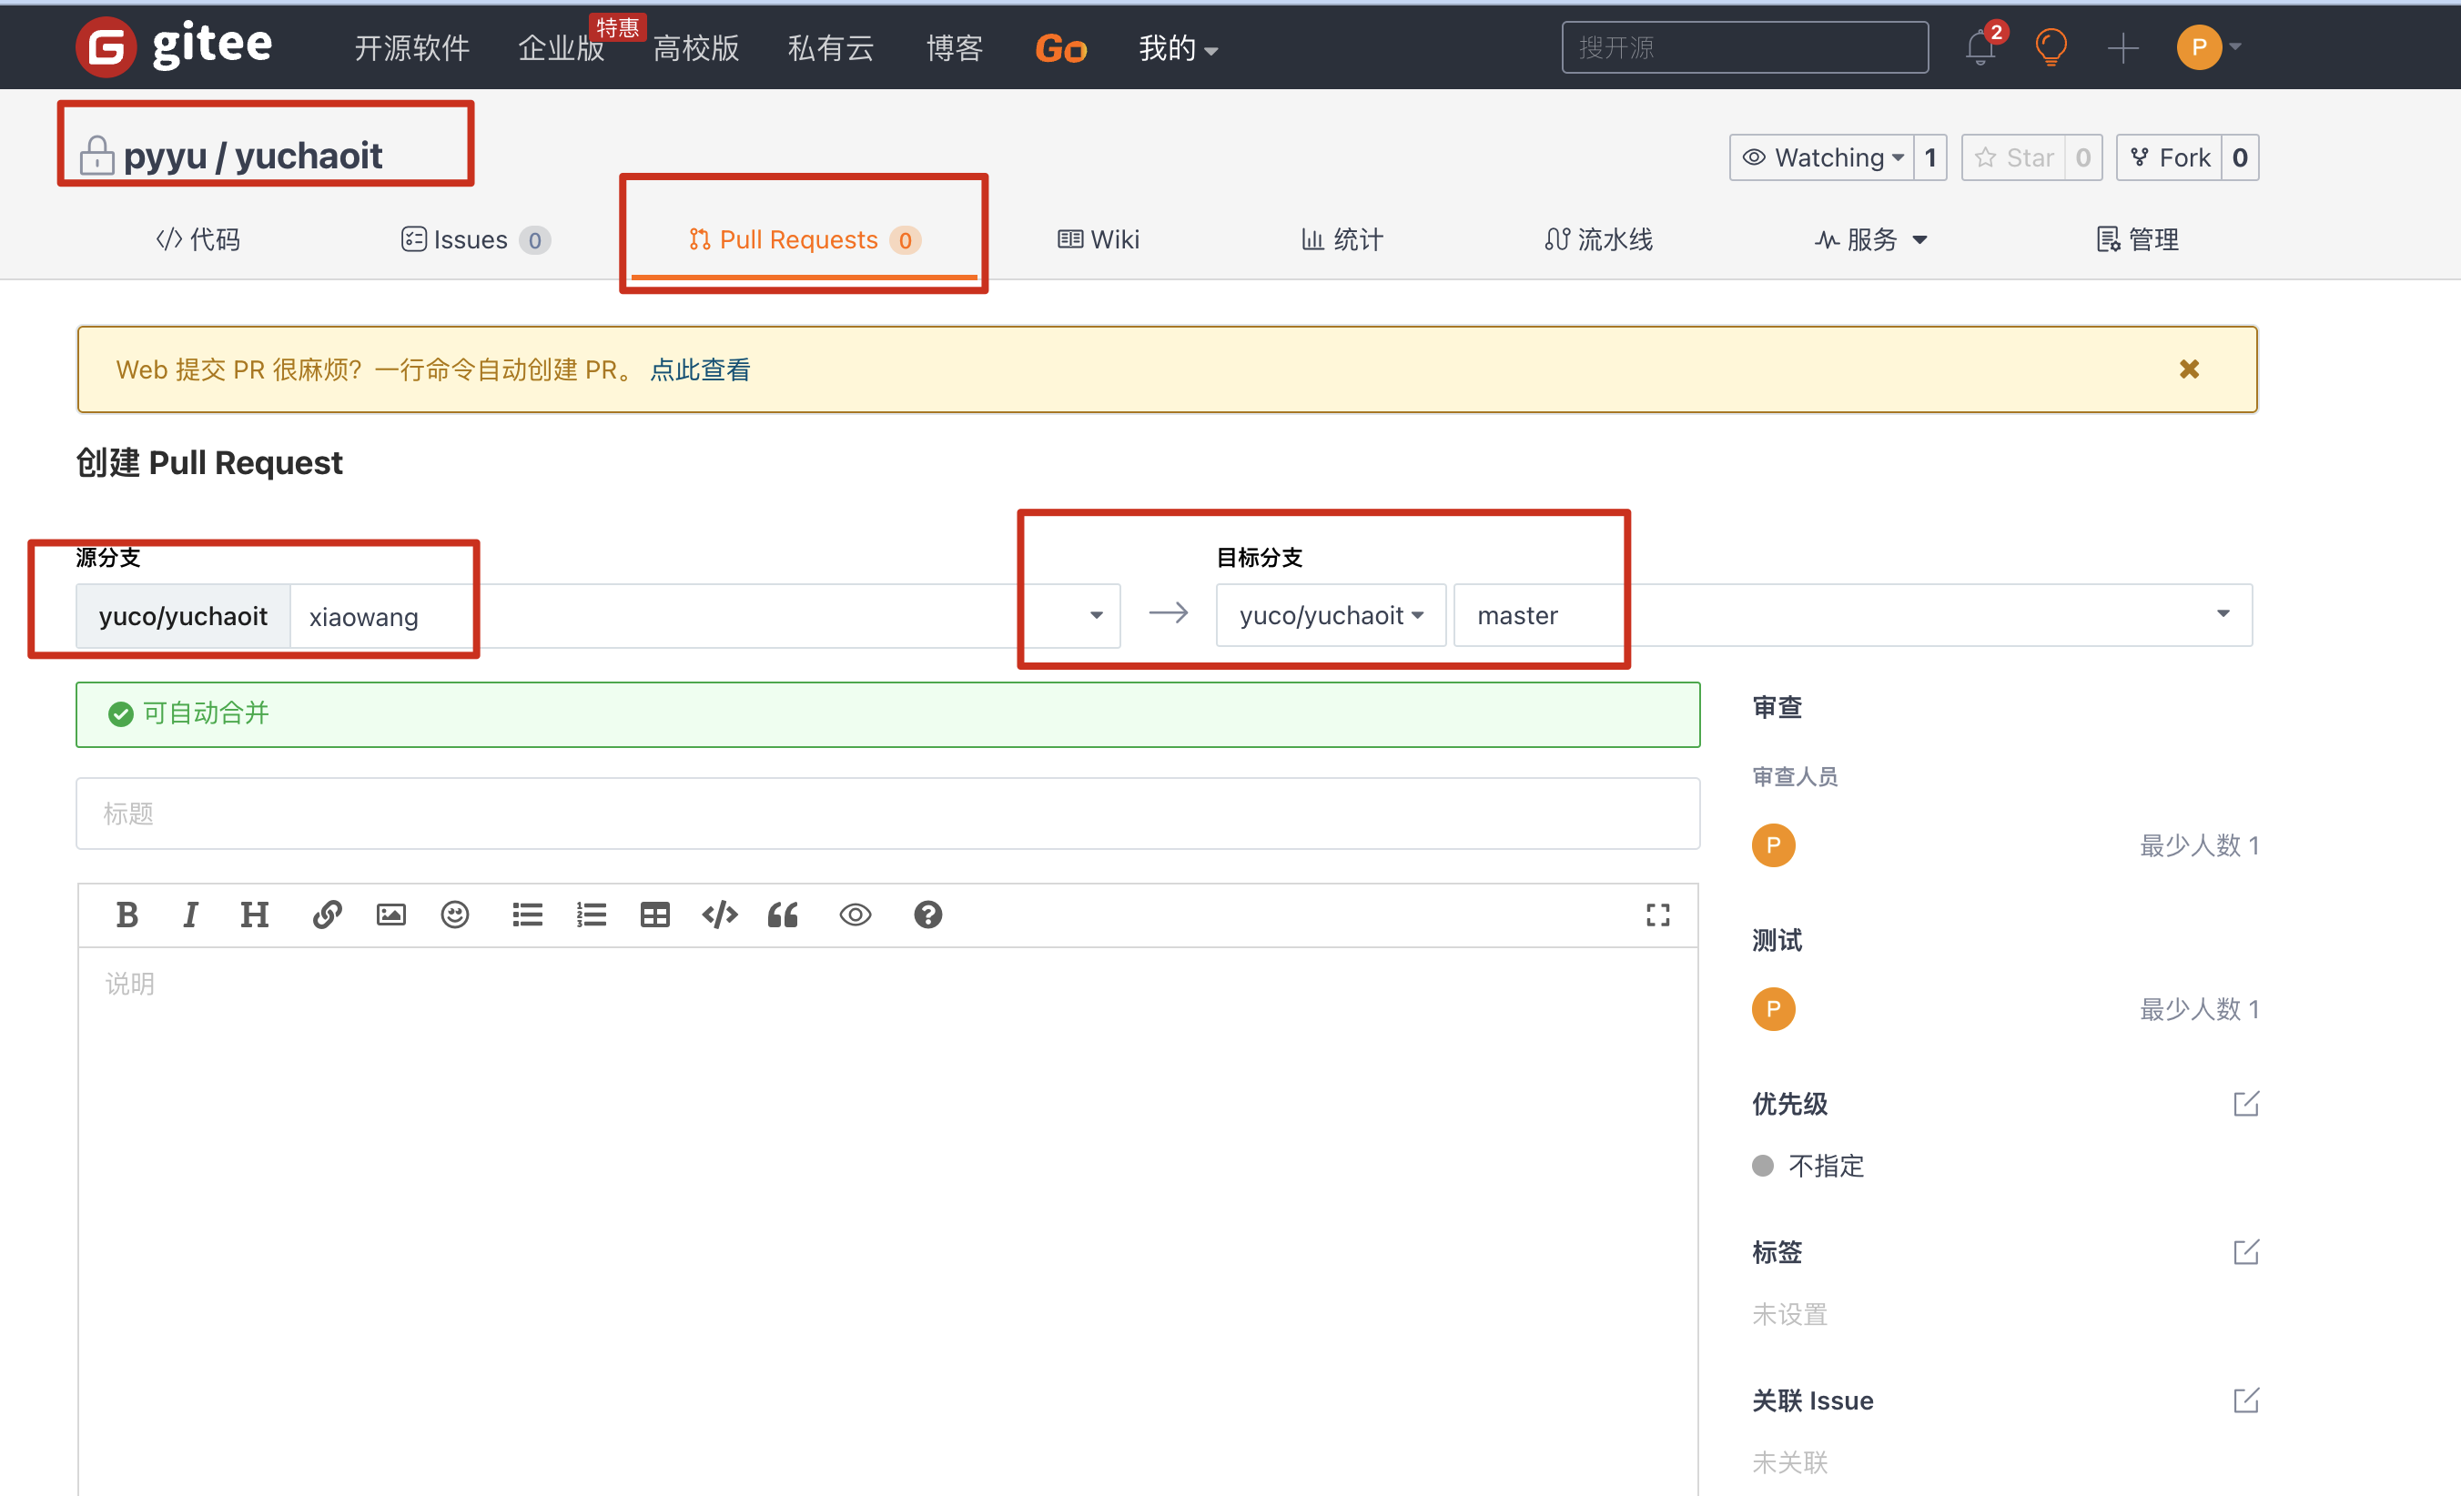Open the Wiki tab
Viewport: 2461px width, 1496px height.
(1098, 239)
